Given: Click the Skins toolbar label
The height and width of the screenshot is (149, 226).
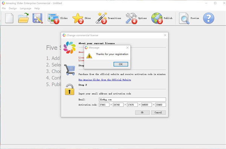Looking at the screenshot, I should (88, 18).
